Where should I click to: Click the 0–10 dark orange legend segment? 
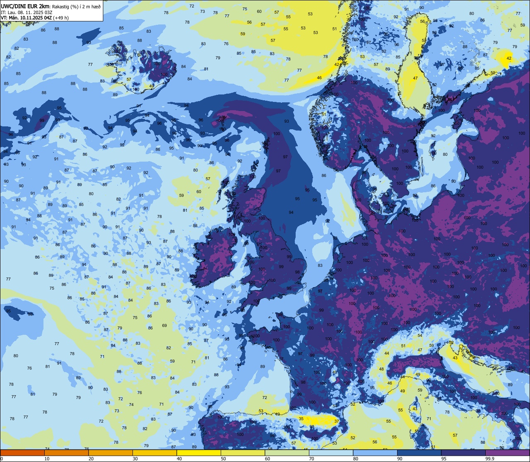(22, 453)
